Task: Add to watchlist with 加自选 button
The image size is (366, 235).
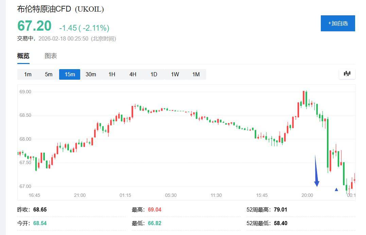Action: click(338, 23)
